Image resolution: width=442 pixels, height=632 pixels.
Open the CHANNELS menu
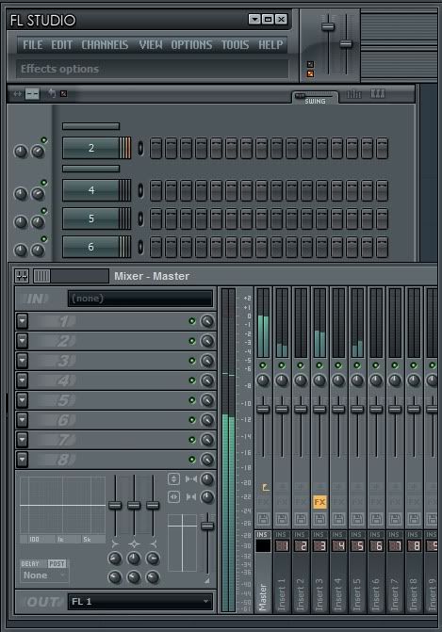pos(105,45)
